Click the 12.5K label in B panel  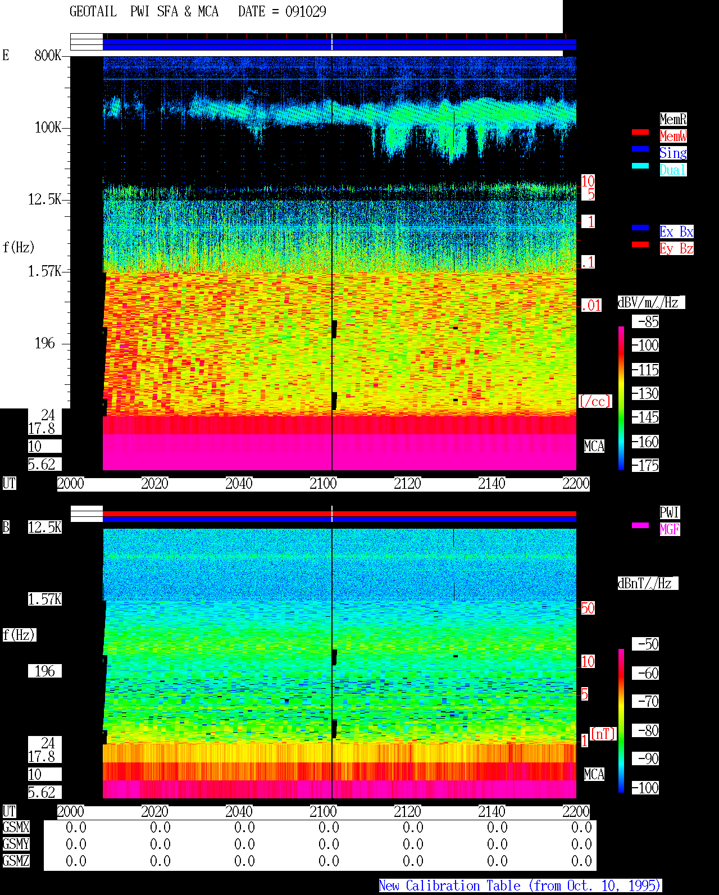pyautogui.click(x=45, y=527)
